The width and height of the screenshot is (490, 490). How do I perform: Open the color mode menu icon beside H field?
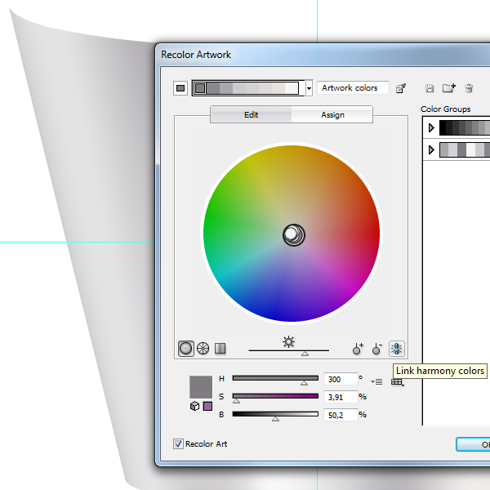click(x=376, y=381)
